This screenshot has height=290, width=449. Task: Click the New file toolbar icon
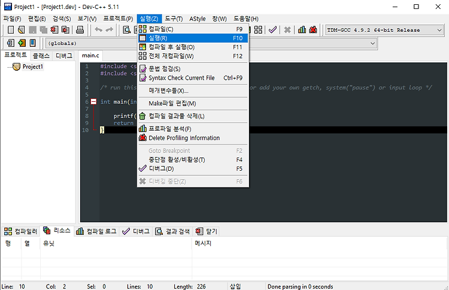click(x=11, y=29)
